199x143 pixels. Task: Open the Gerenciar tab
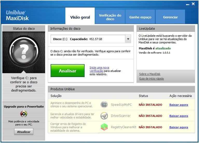pyautogui.click(x=170, y=17)
